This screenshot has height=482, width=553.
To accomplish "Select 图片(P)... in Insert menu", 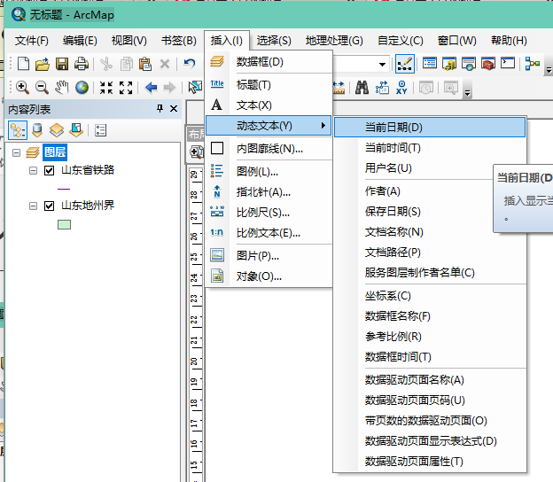I will (x=269, y=256).
